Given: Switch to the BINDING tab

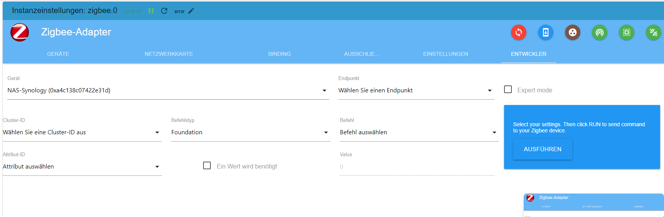Looking at the screenshot, I should coord(280,54).
